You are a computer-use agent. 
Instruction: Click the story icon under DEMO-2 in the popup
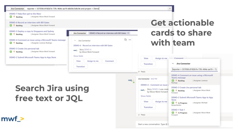click(173, 103)
